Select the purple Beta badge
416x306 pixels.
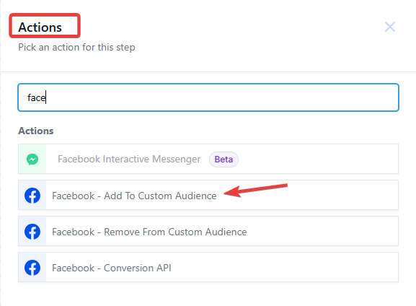click(x=224, y=159)
